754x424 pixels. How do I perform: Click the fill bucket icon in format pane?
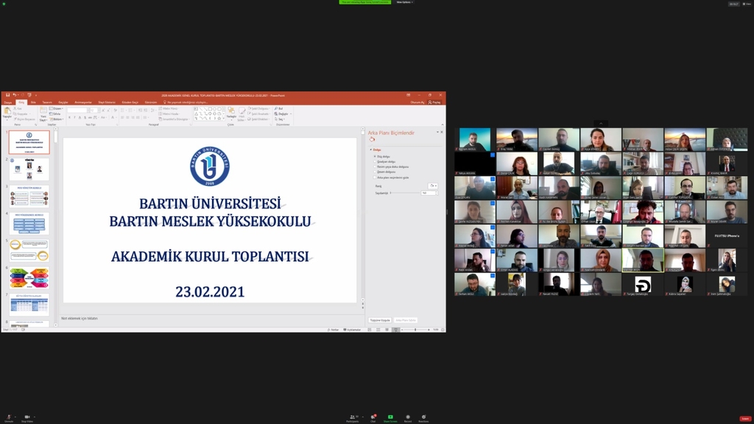(x=373, y=138)
